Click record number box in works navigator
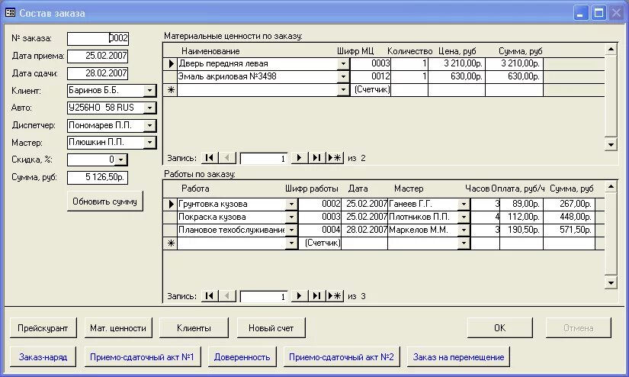 (x=264, y=296)
